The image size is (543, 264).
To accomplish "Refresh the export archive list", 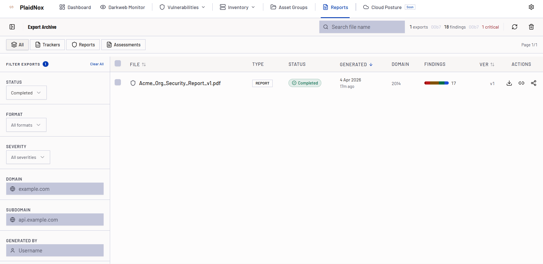I will [514, 27].
